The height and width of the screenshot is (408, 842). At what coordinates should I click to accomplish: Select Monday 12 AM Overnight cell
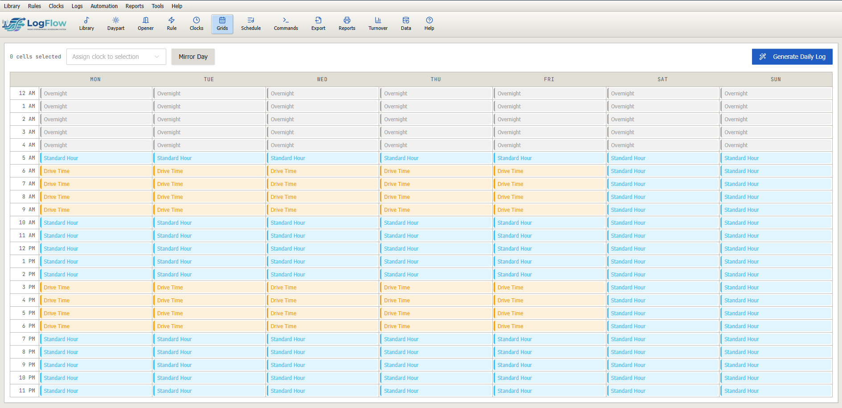pos(96,93)
